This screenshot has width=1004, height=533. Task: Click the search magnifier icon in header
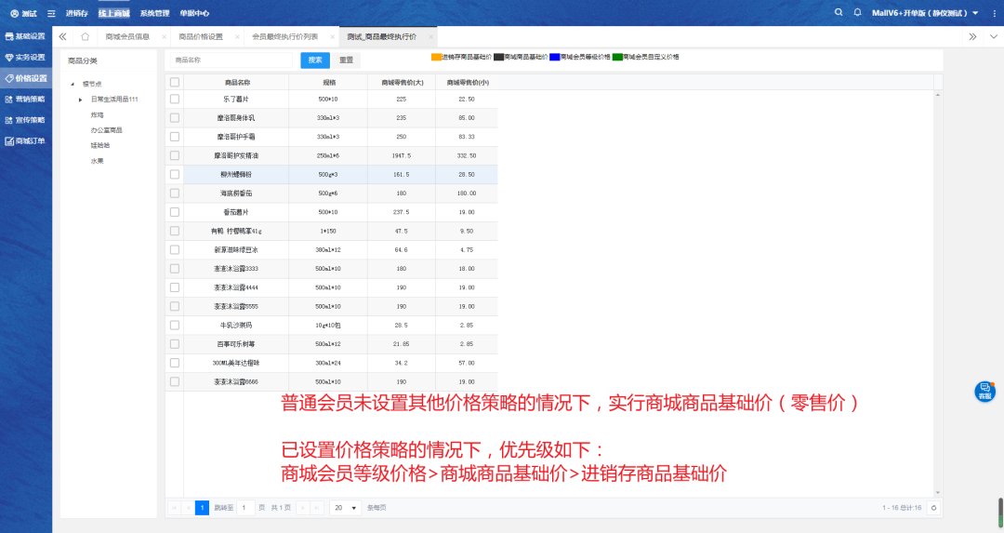pyautogui.click(x=839, y=13)
